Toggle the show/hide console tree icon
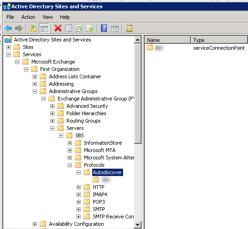Screen dimensions: 248x229 (44, 29)
